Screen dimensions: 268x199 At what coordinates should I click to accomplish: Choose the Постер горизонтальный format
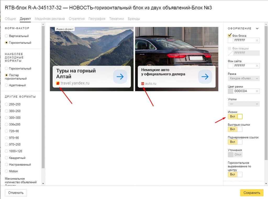click(x=7, y=75)
